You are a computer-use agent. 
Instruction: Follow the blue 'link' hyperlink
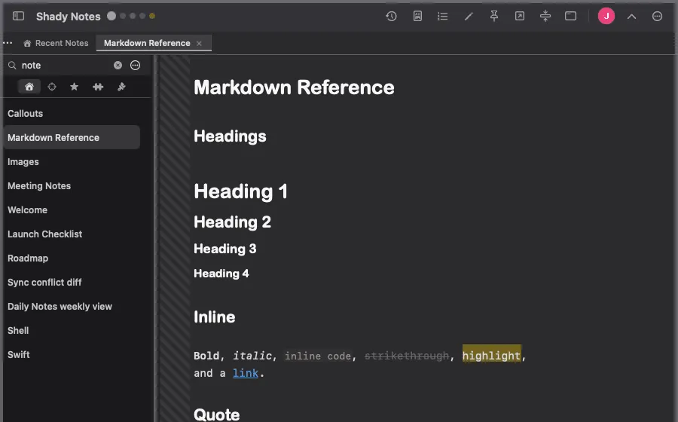pos(245,373)
